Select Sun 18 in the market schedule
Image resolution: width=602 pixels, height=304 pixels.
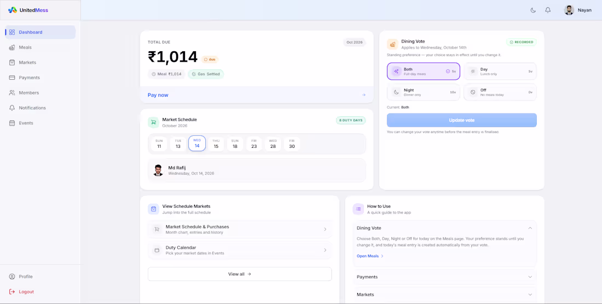235,144
